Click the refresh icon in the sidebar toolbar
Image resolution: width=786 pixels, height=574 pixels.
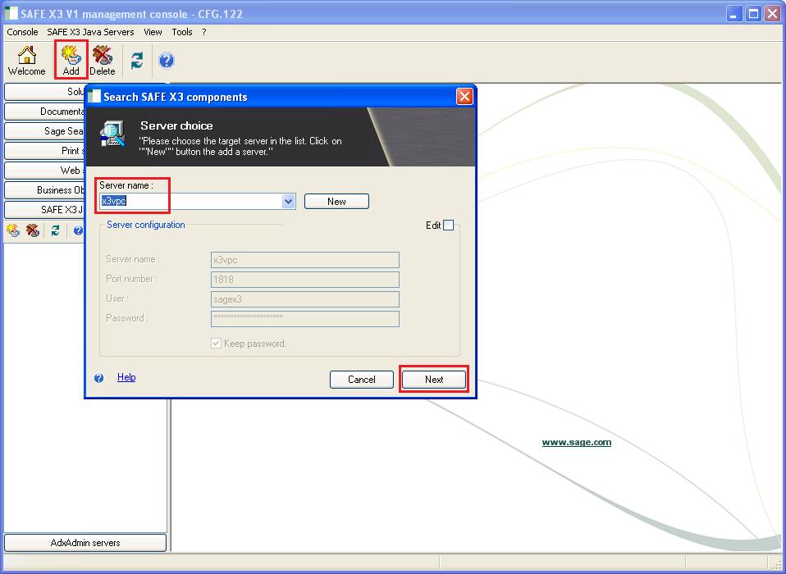pos(54,230)
